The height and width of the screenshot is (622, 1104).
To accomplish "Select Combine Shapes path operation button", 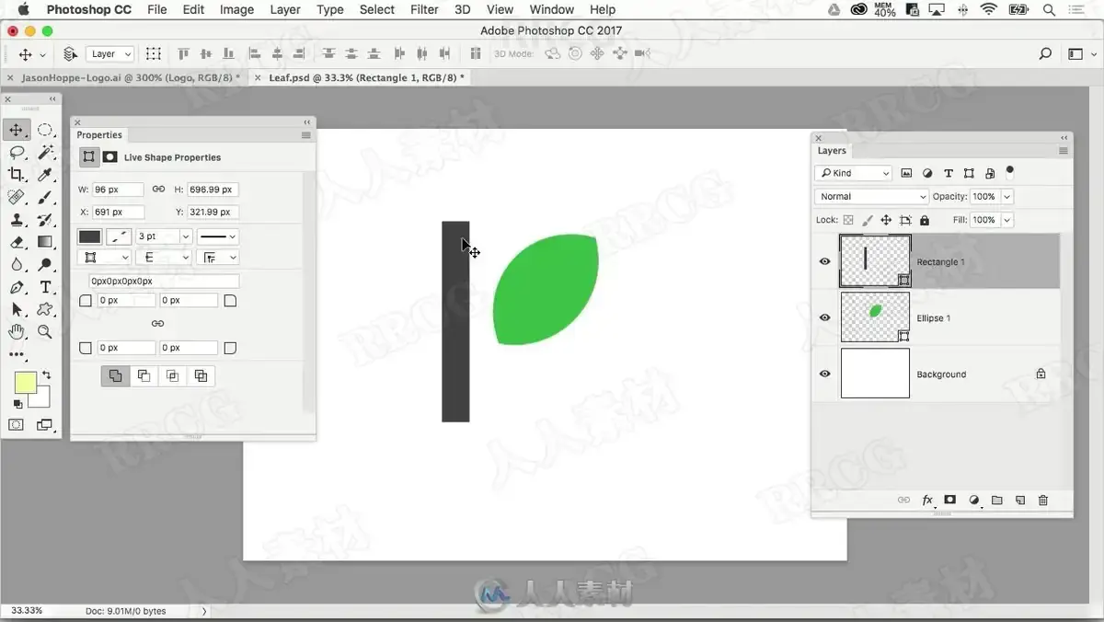I will 115,375.
